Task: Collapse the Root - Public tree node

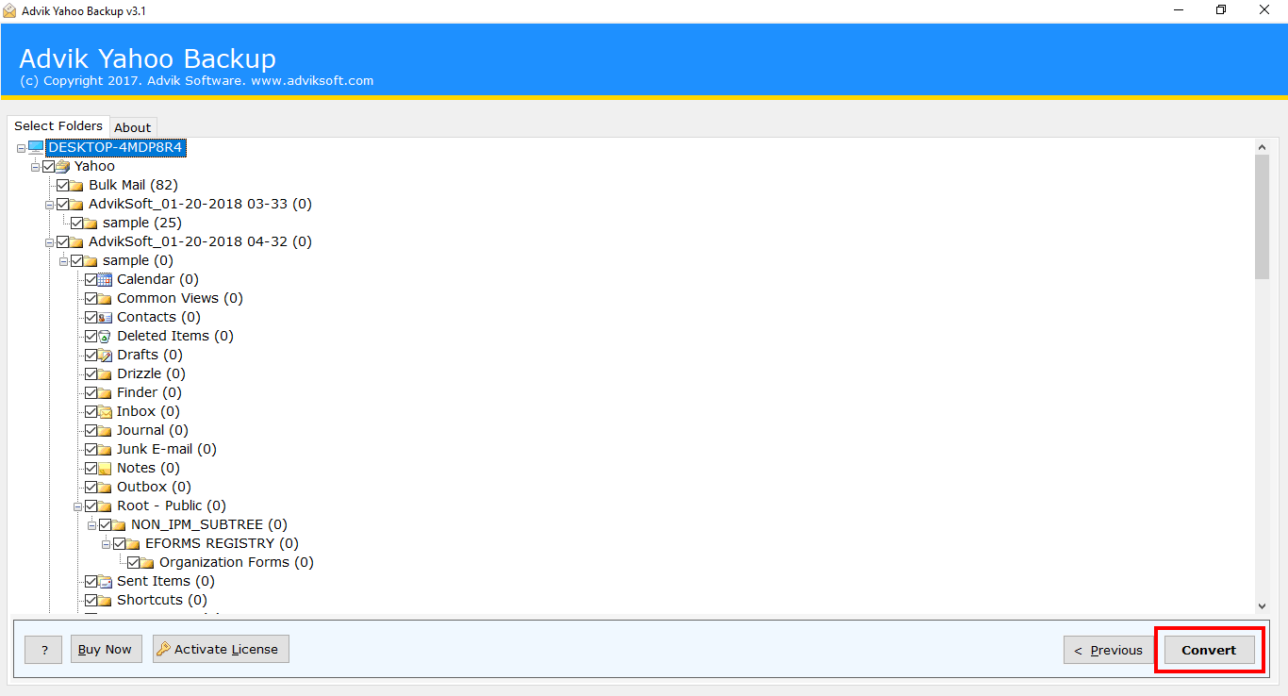Action: tap(78, 505)
